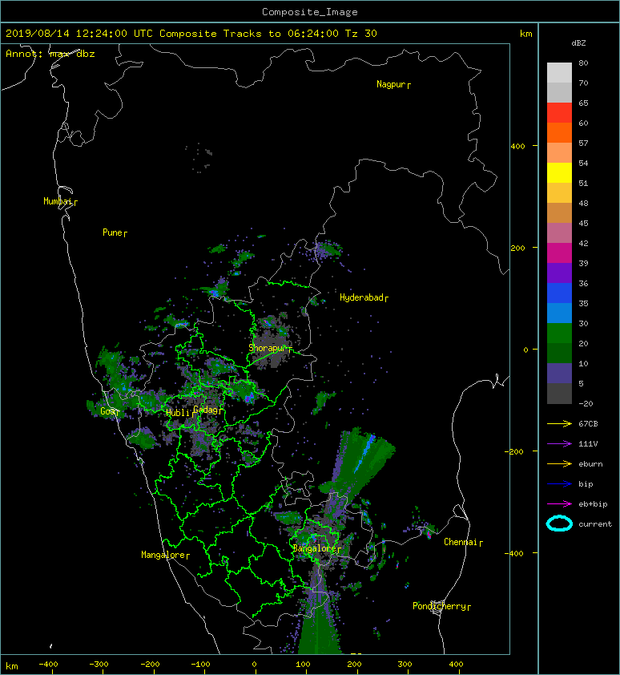This screenshot has width=620, height=675.
Task: Click the red 65 dBZ color swatch
Action: (x=559, y=112)
